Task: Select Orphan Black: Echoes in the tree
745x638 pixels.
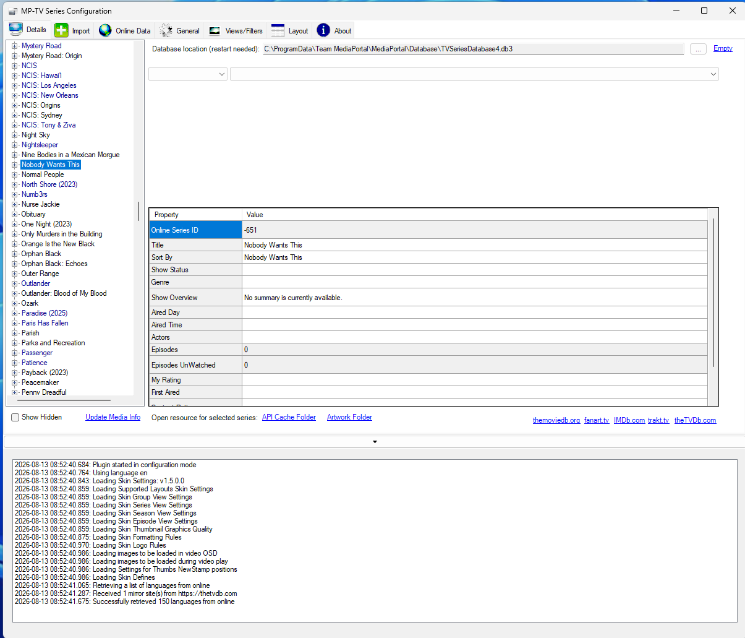Action: click(x=54, y=264)
